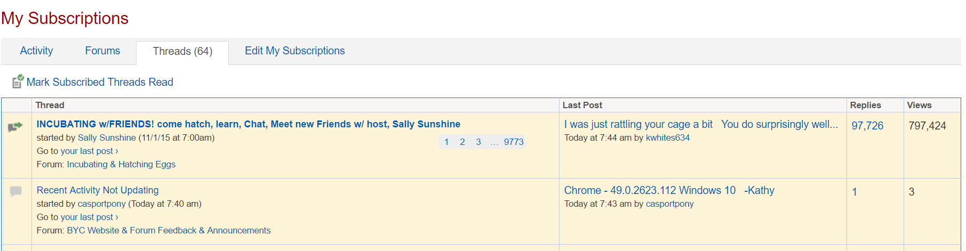
Task: Open Incubating & Hatching Eggs forum
Action: (x=121, y=164)
